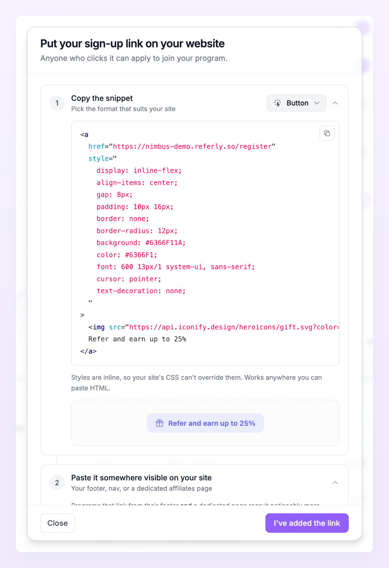Click the gift icon in preview button
389x568 pixels.
tap(159, 423)
